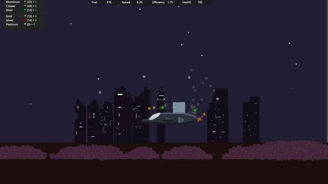Image resolution: width=328 pixels, height=184 pixels.
Task: Click the light blue cargo box on the ship
Action: [179, 108]
